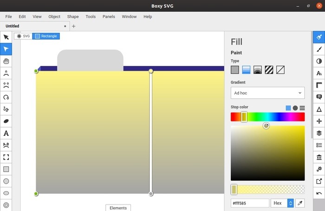Open the Objects layers panel

point(319,133)
